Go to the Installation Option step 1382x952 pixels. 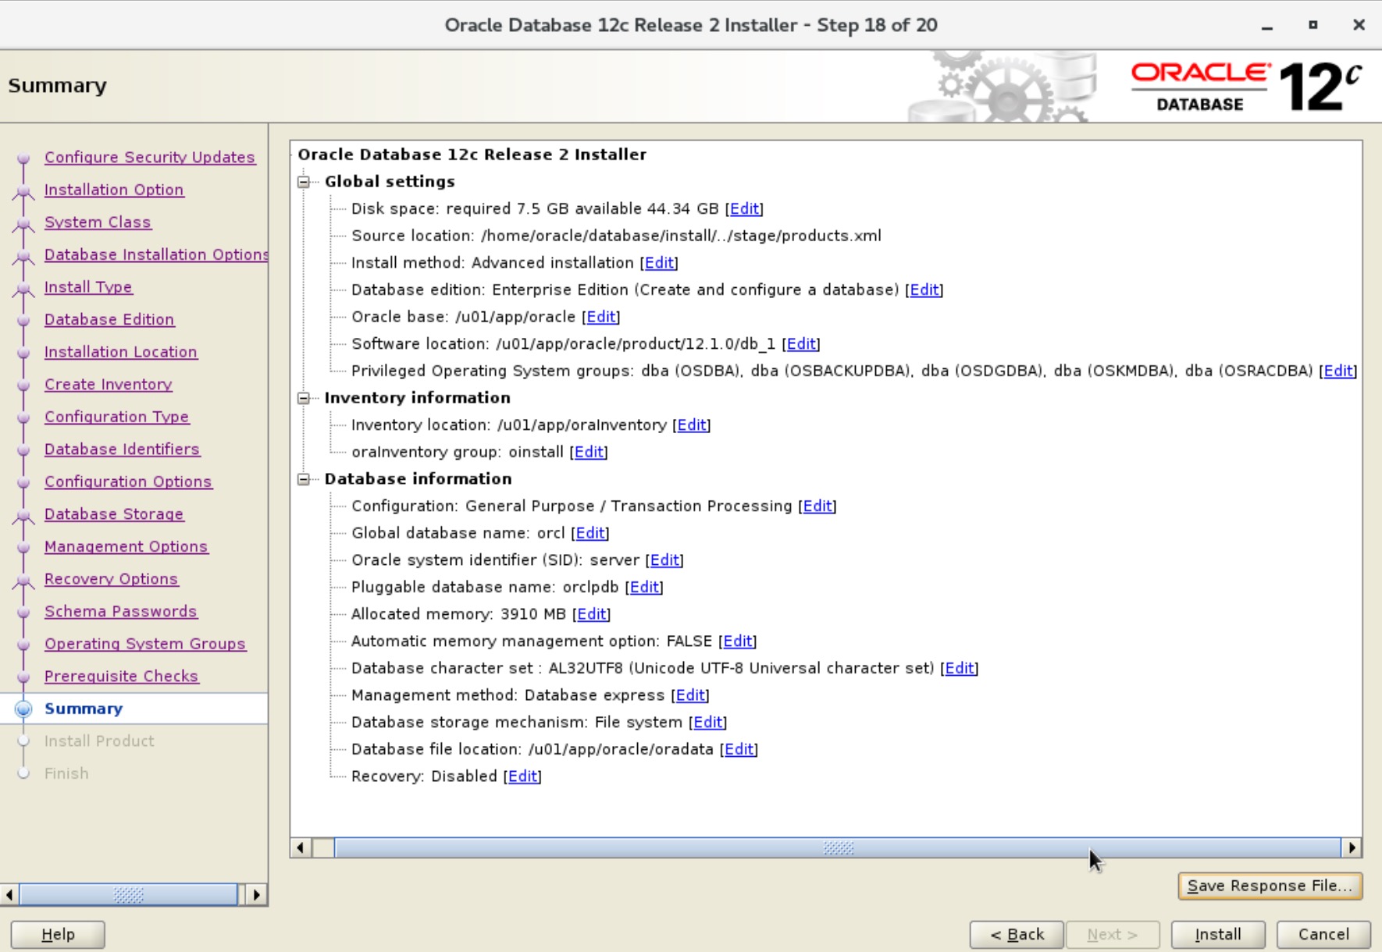(x=114, y=190)
